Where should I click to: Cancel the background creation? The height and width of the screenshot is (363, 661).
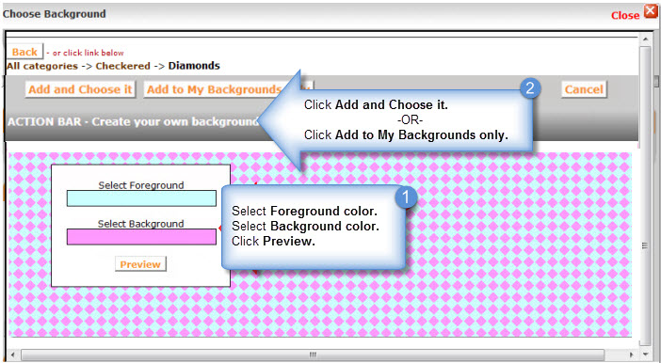tap(584, 89)
